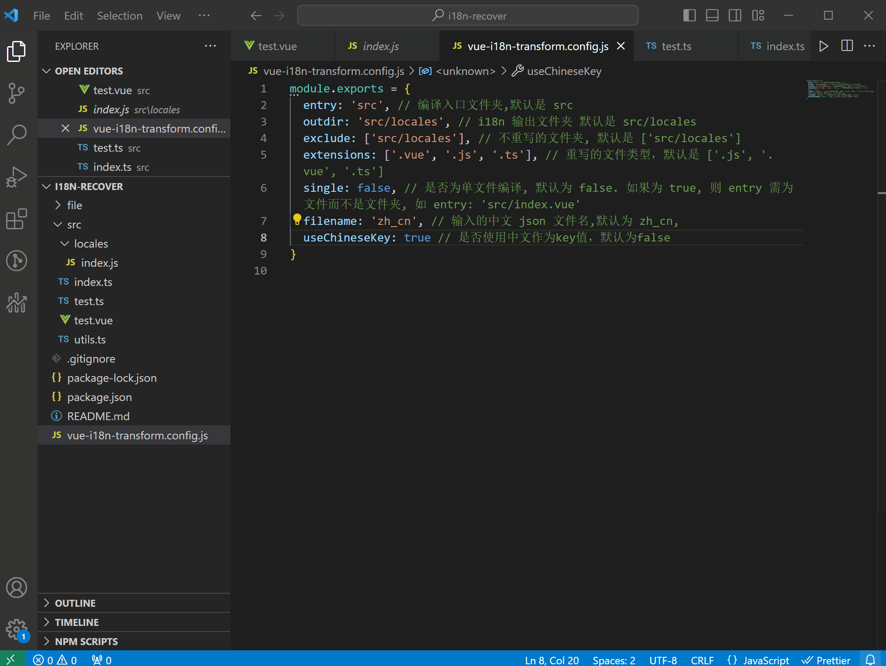Viewport: 886px width, 666px height.
Task: Expand the OUTLINE section
Action: pyautogui.click(x=75, y=603)
